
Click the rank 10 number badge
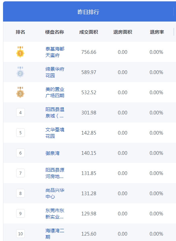(20, 234)
